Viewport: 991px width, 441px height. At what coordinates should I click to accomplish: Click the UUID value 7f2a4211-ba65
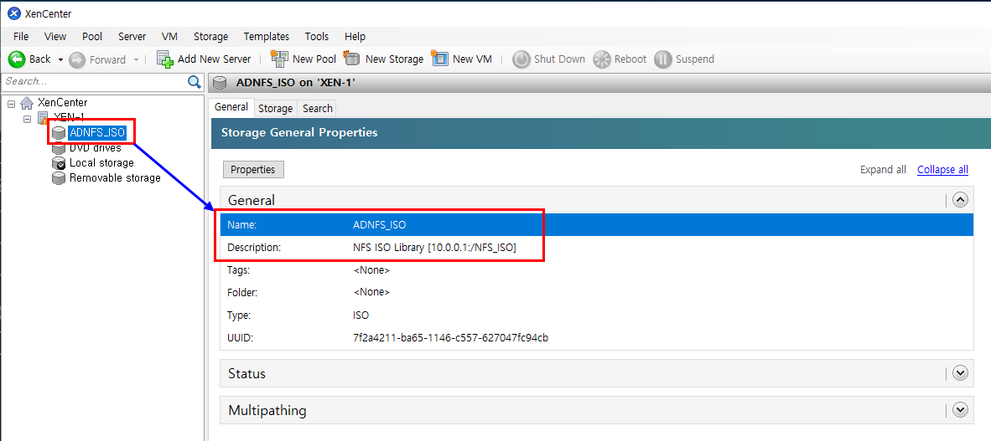[450, 338]
